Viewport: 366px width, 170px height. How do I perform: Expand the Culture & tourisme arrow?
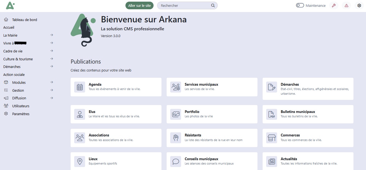click(52, 59)
